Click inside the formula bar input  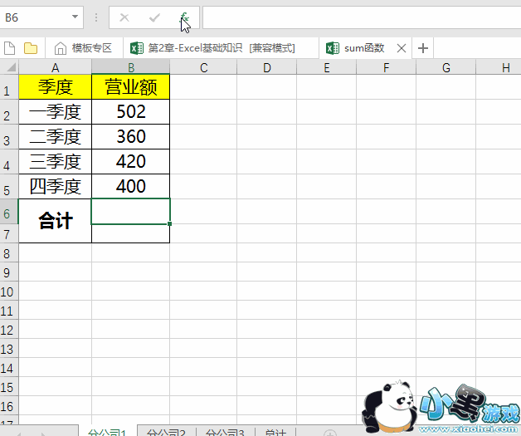[362, 17]
